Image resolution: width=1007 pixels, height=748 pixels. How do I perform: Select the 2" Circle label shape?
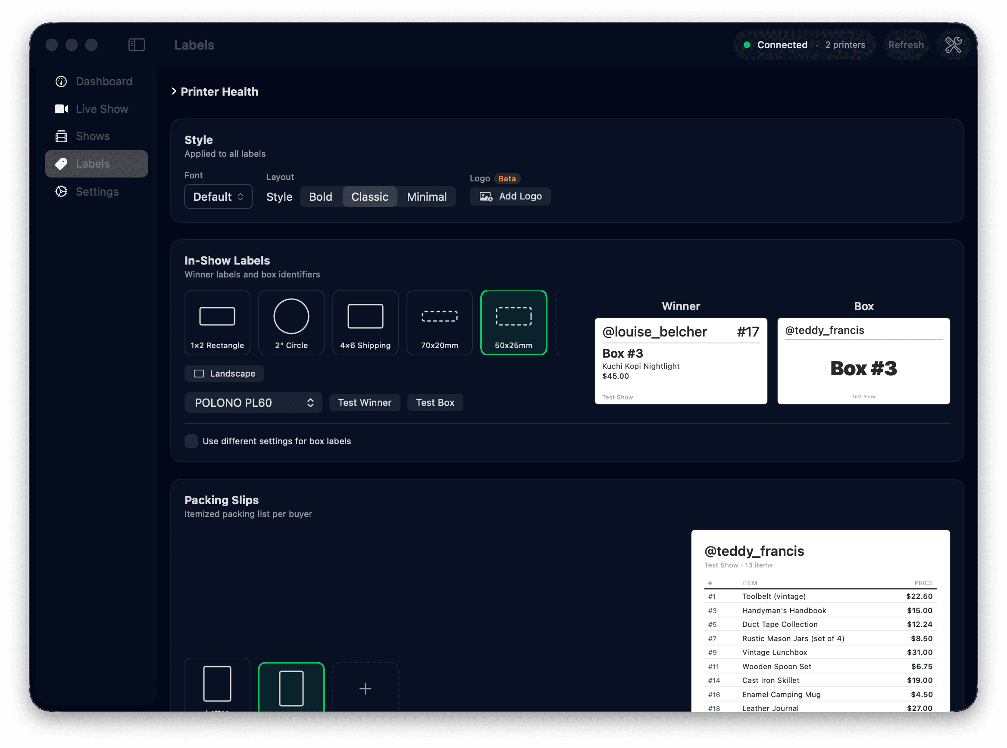coord(291,323)
